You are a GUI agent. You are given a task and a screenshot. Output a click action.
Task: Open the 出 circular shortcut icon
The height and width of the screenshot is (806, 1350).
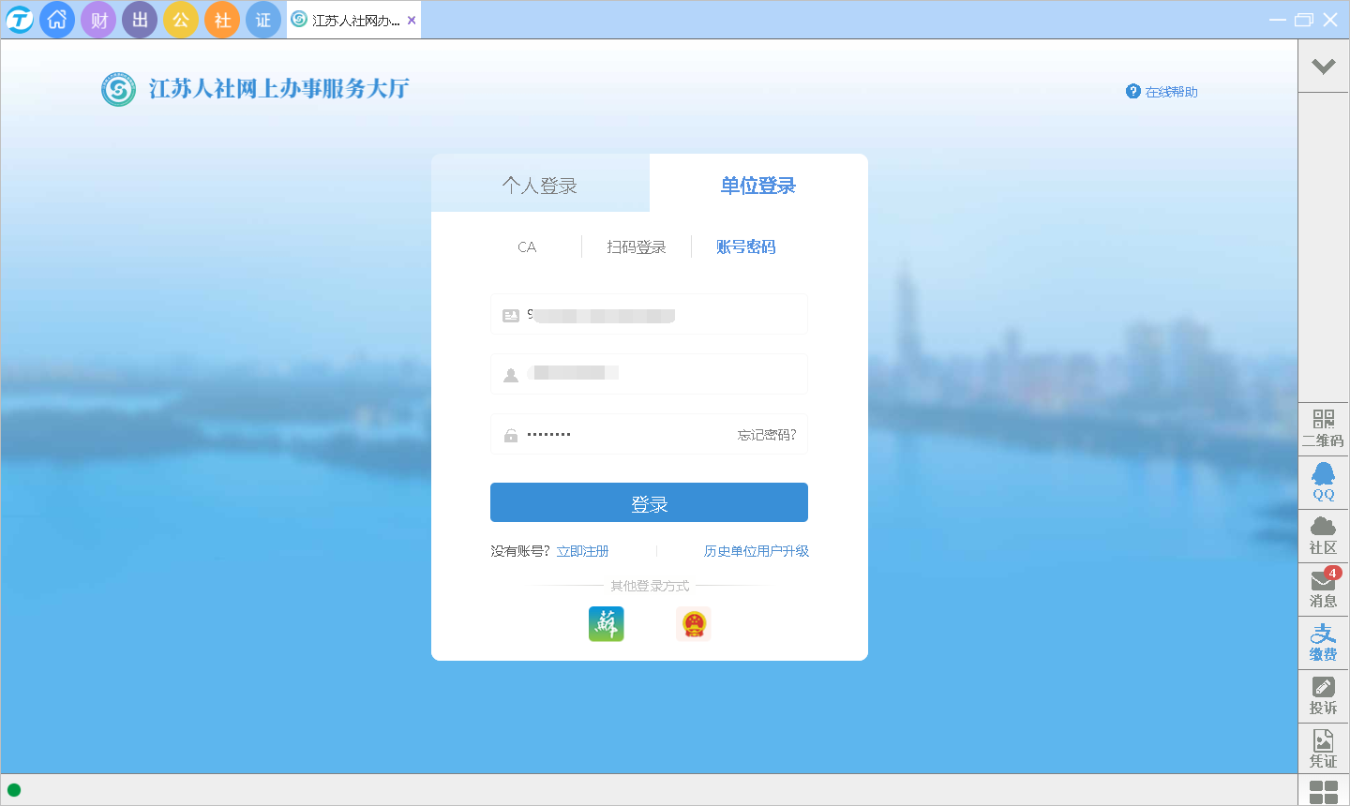click(140, 20)
